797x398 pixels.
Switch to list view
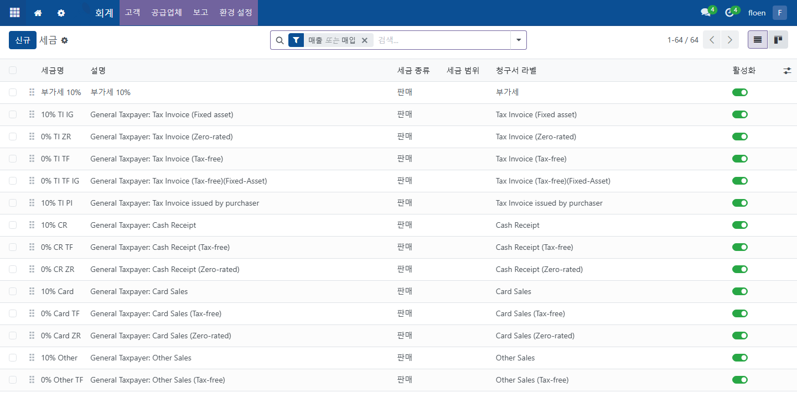(758, 40)
